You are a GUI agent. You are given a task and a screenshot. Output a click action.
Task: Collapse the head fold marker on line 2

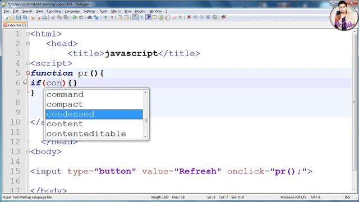click(x=27, y=44)
